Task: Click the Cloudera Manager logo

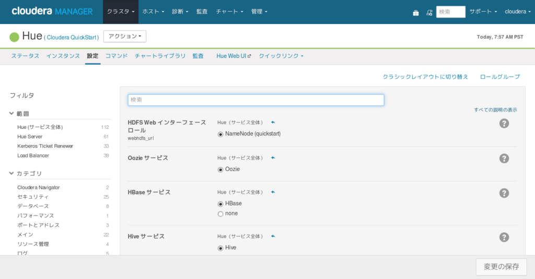Action: pyautogui.click(x=52, y=11)
